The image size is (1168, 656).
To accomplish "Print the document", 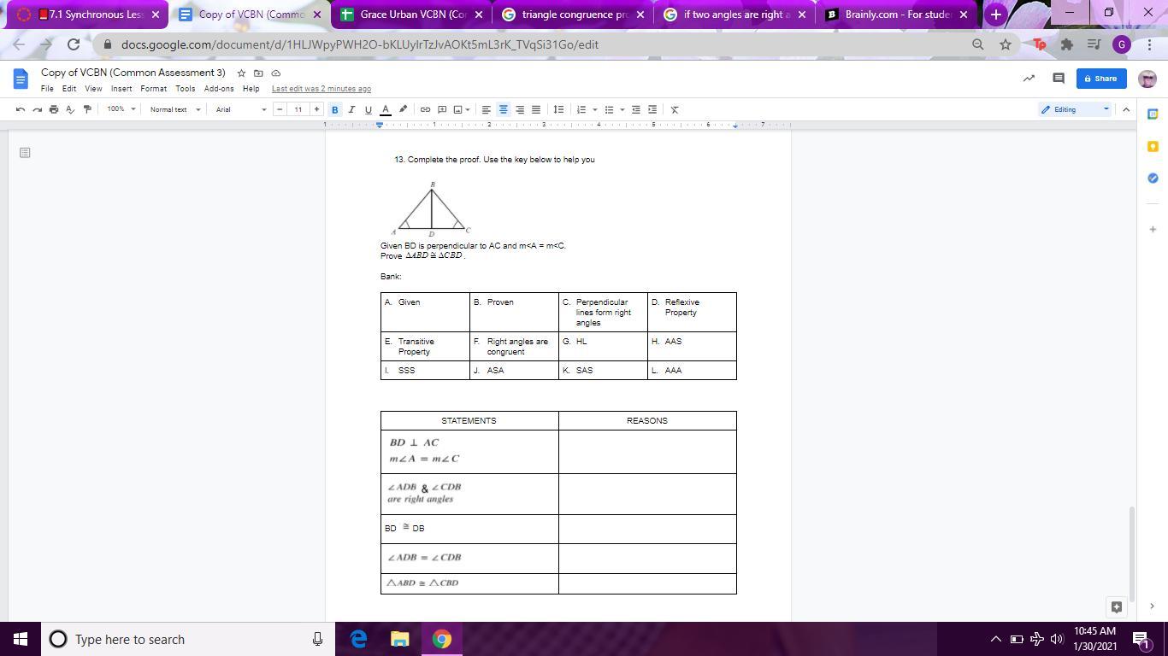I will 54,109.
